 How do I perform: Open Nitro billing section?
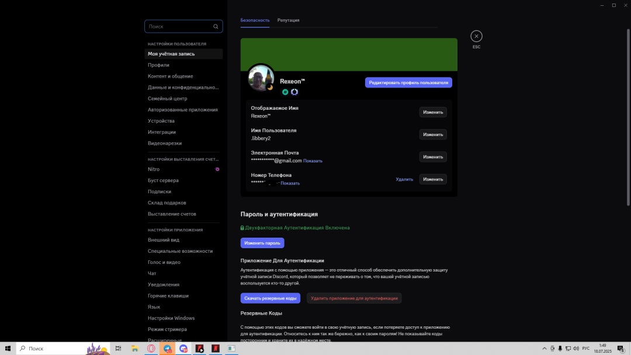click(183, 169)
